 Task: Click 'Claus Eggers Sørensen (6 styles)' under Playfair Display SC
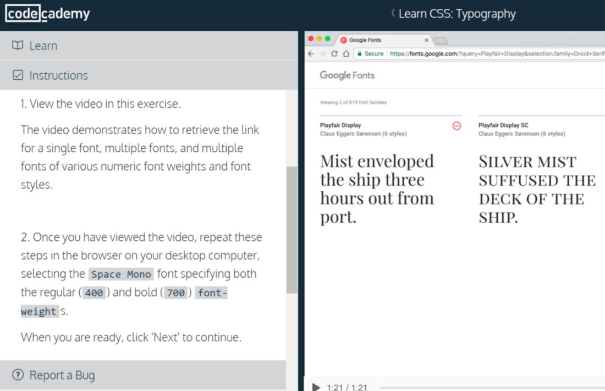(x=521, y=134)
